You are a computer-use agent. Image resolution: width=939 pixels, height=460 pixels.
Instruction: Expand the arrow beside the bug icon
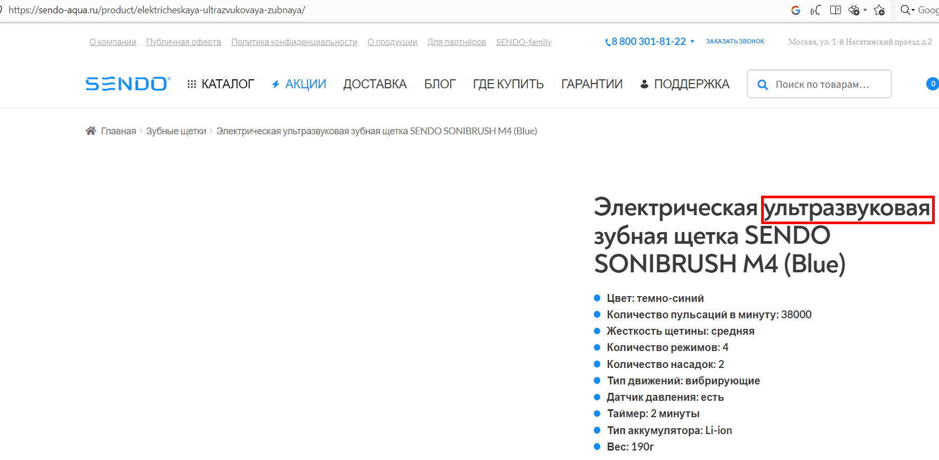865,10
